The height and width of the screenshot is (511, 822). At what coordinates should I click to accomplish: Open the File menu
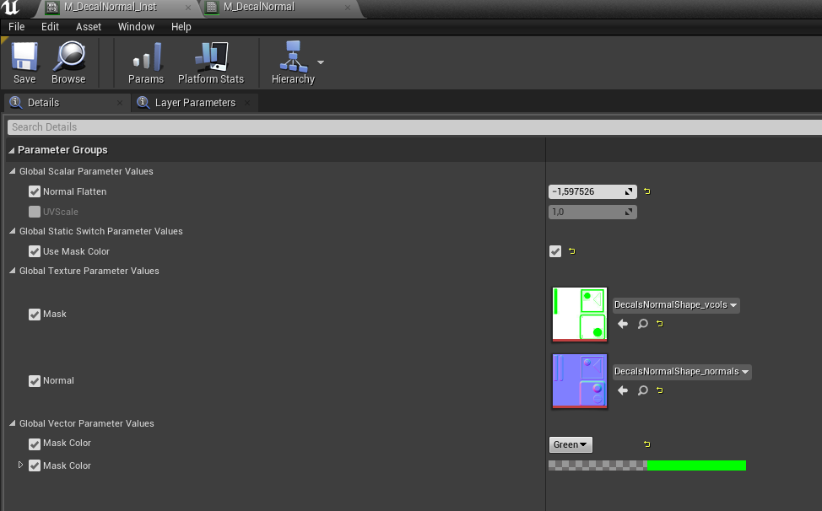tap(16, 27)
